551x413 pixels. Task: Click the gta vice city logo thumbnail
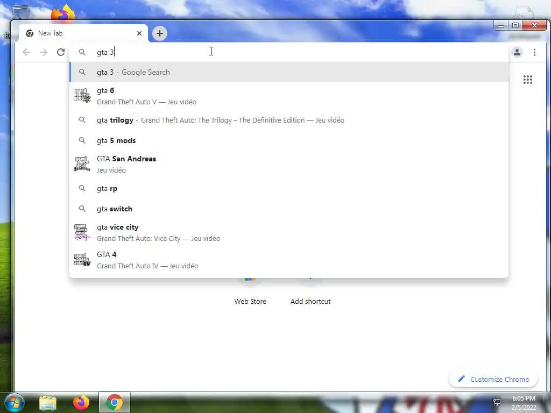[x=82, y=232]
